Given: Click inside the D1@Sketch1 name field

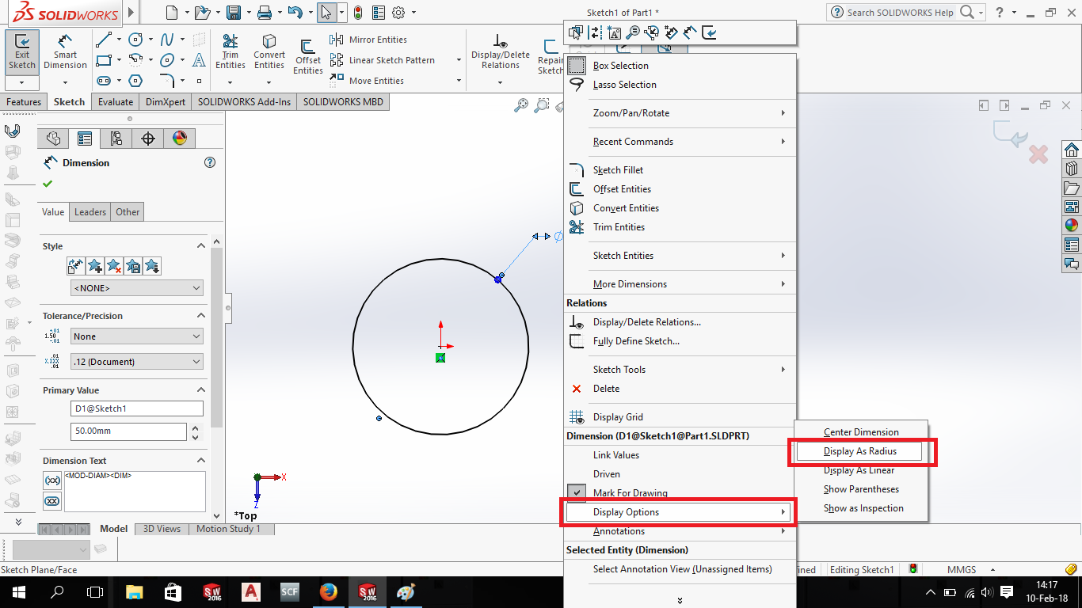Looking at the screenshot, I should [x=136, y=408].
